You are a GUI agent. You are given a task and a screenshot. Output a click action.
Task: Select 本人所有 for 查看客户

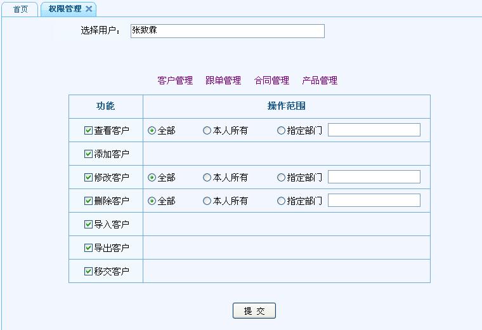(x=207, y=131)
